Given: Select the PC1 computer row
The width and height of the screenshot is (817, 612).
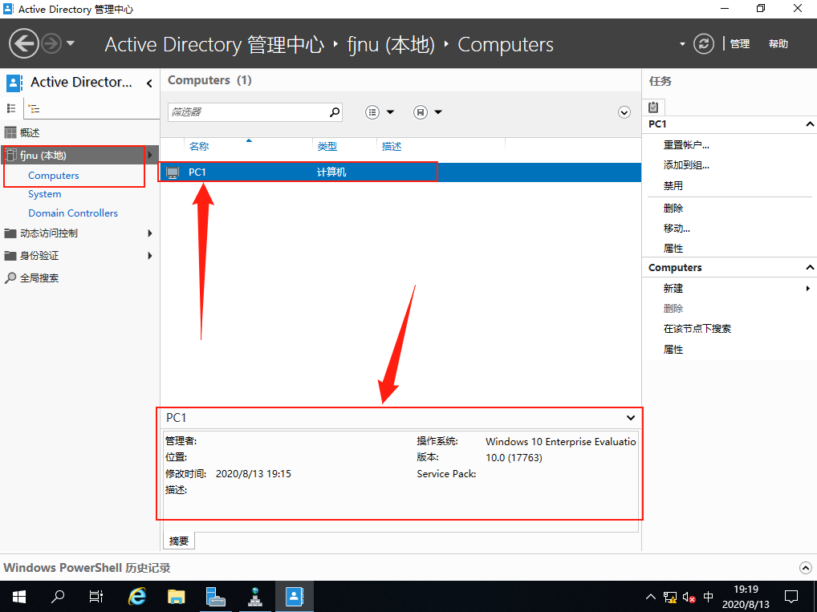Looking at the screenshot, I should coord(400,172).
